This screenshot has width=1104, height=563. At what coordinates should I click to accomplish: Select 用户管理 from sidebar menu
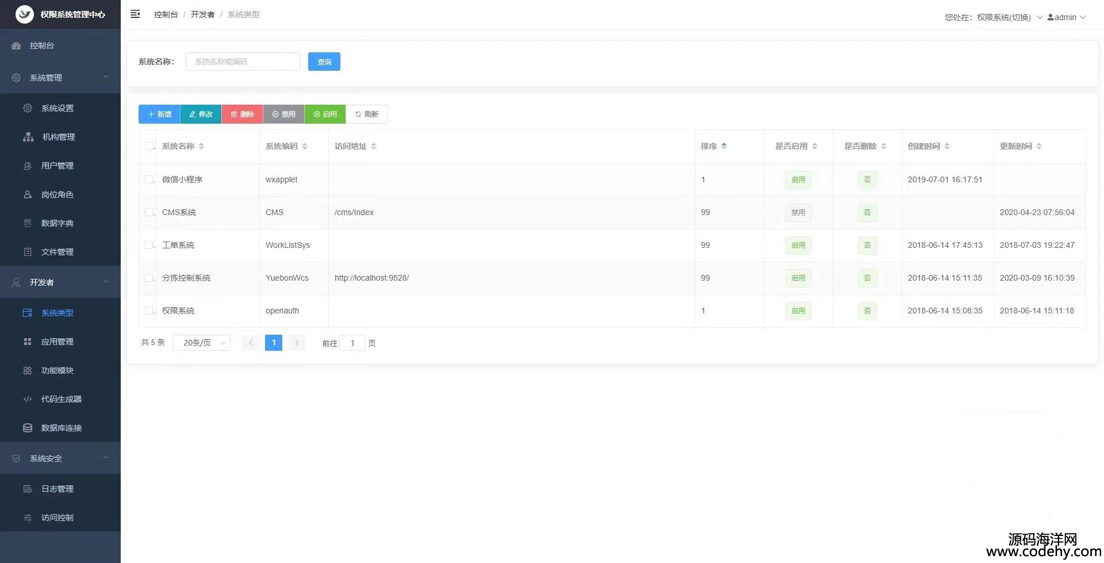(57, 166)
